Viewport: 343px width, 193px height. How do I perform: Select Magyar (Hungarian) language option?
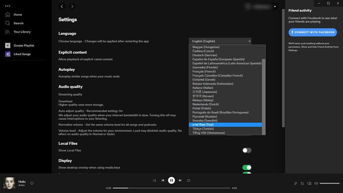pos(225,47)
